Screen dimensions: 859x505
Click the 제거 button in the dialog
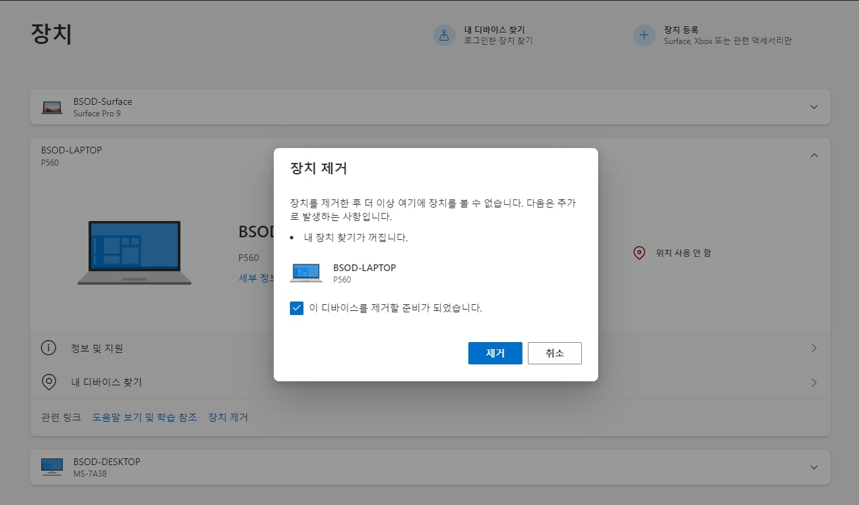click(x=495, y=353)
